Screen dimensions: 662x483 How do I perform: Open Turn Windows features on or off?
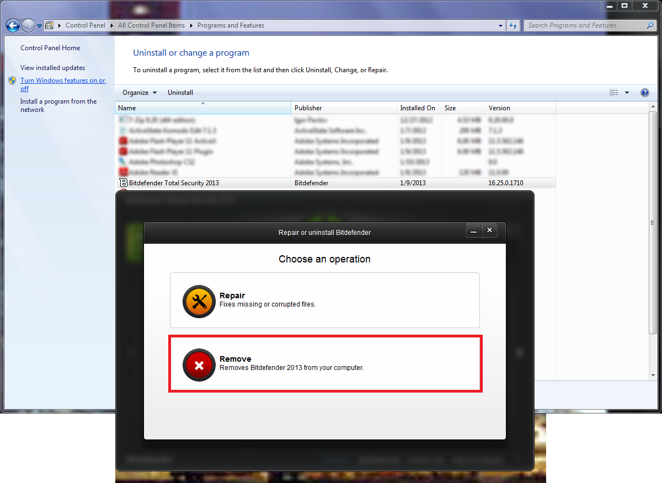63,84
